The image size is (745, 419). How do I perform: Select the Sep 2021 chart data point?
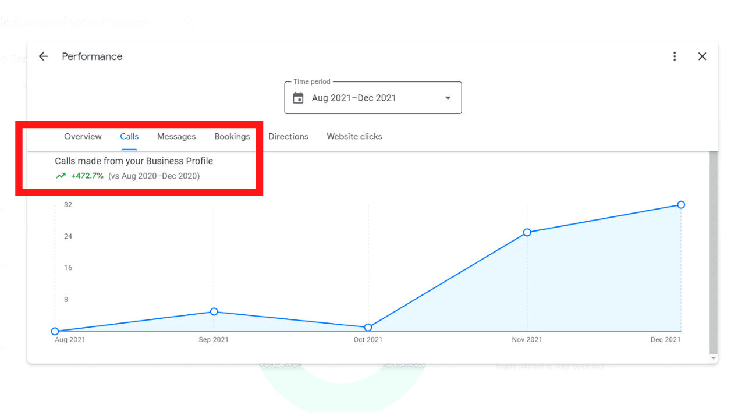coord(214,312)
